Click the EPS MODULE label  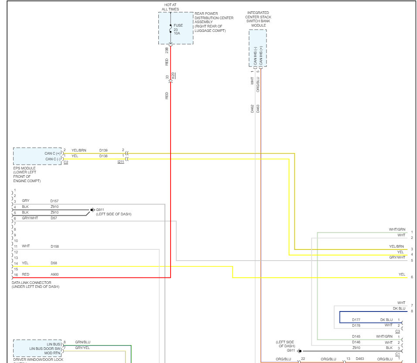point(27,174)
